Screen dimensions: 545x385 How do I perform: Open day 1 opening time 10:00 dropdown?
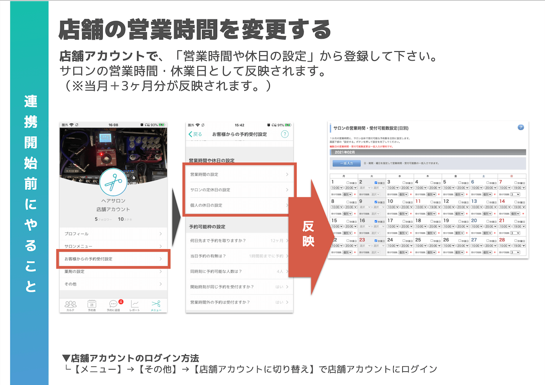[x=337, y=188]
